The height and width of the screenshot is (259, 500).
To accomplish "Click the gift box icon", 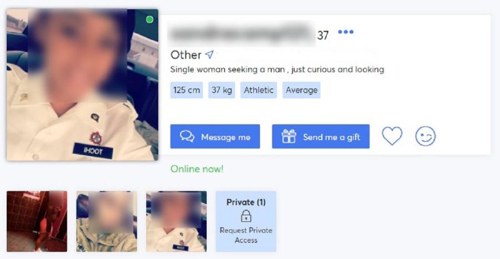I will coord(289,137).
